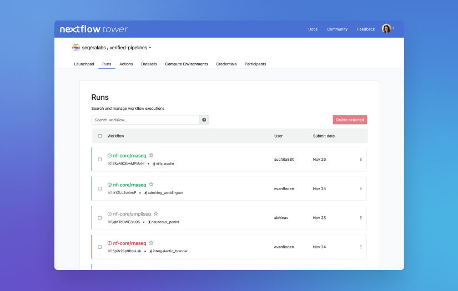Viewport: 458px width, 291px height.
Task: Select checkbox for intergalactic_brenner run
Action: pyautogui.click(x=100, y=247)
